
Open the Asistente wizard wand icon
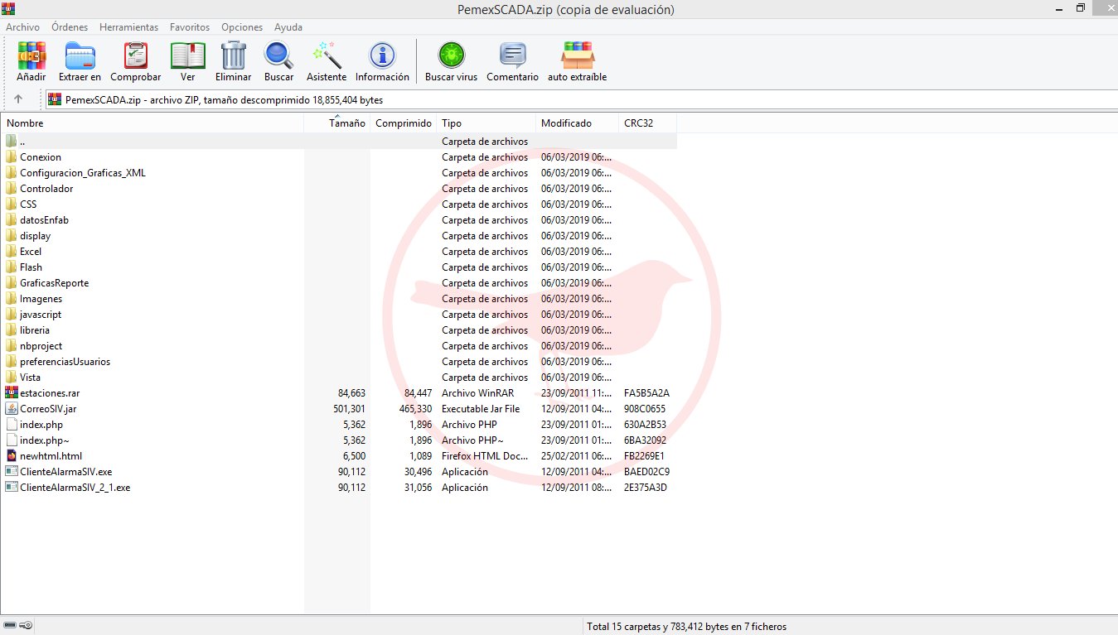(327, 55)
